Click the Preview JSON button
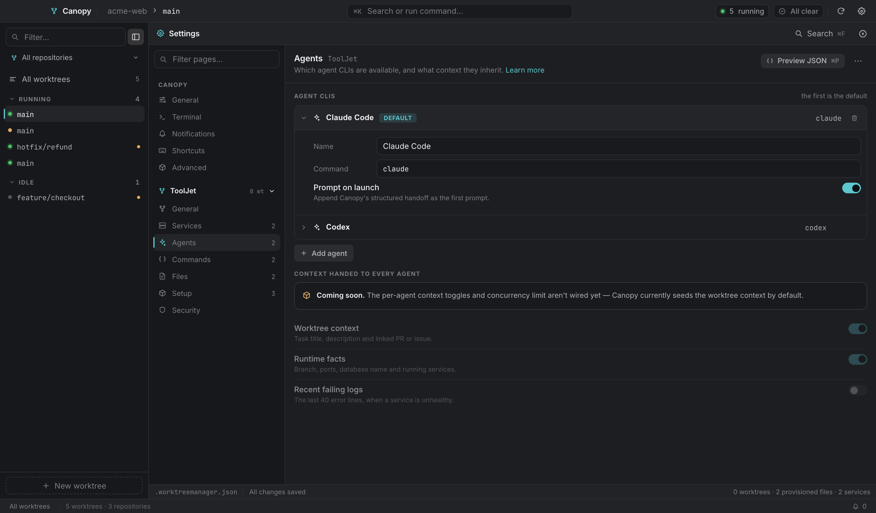876x513 pixels. pos(802,61)
